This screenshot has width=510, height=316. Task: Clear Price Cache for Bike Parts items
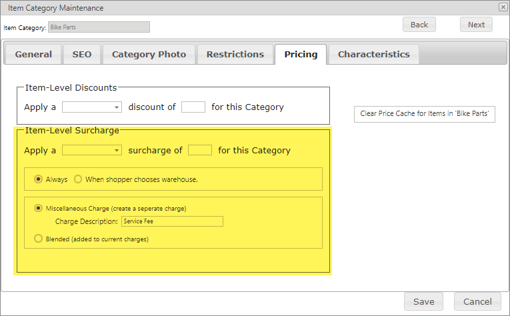pyautogui.click(x=425, y=114)
